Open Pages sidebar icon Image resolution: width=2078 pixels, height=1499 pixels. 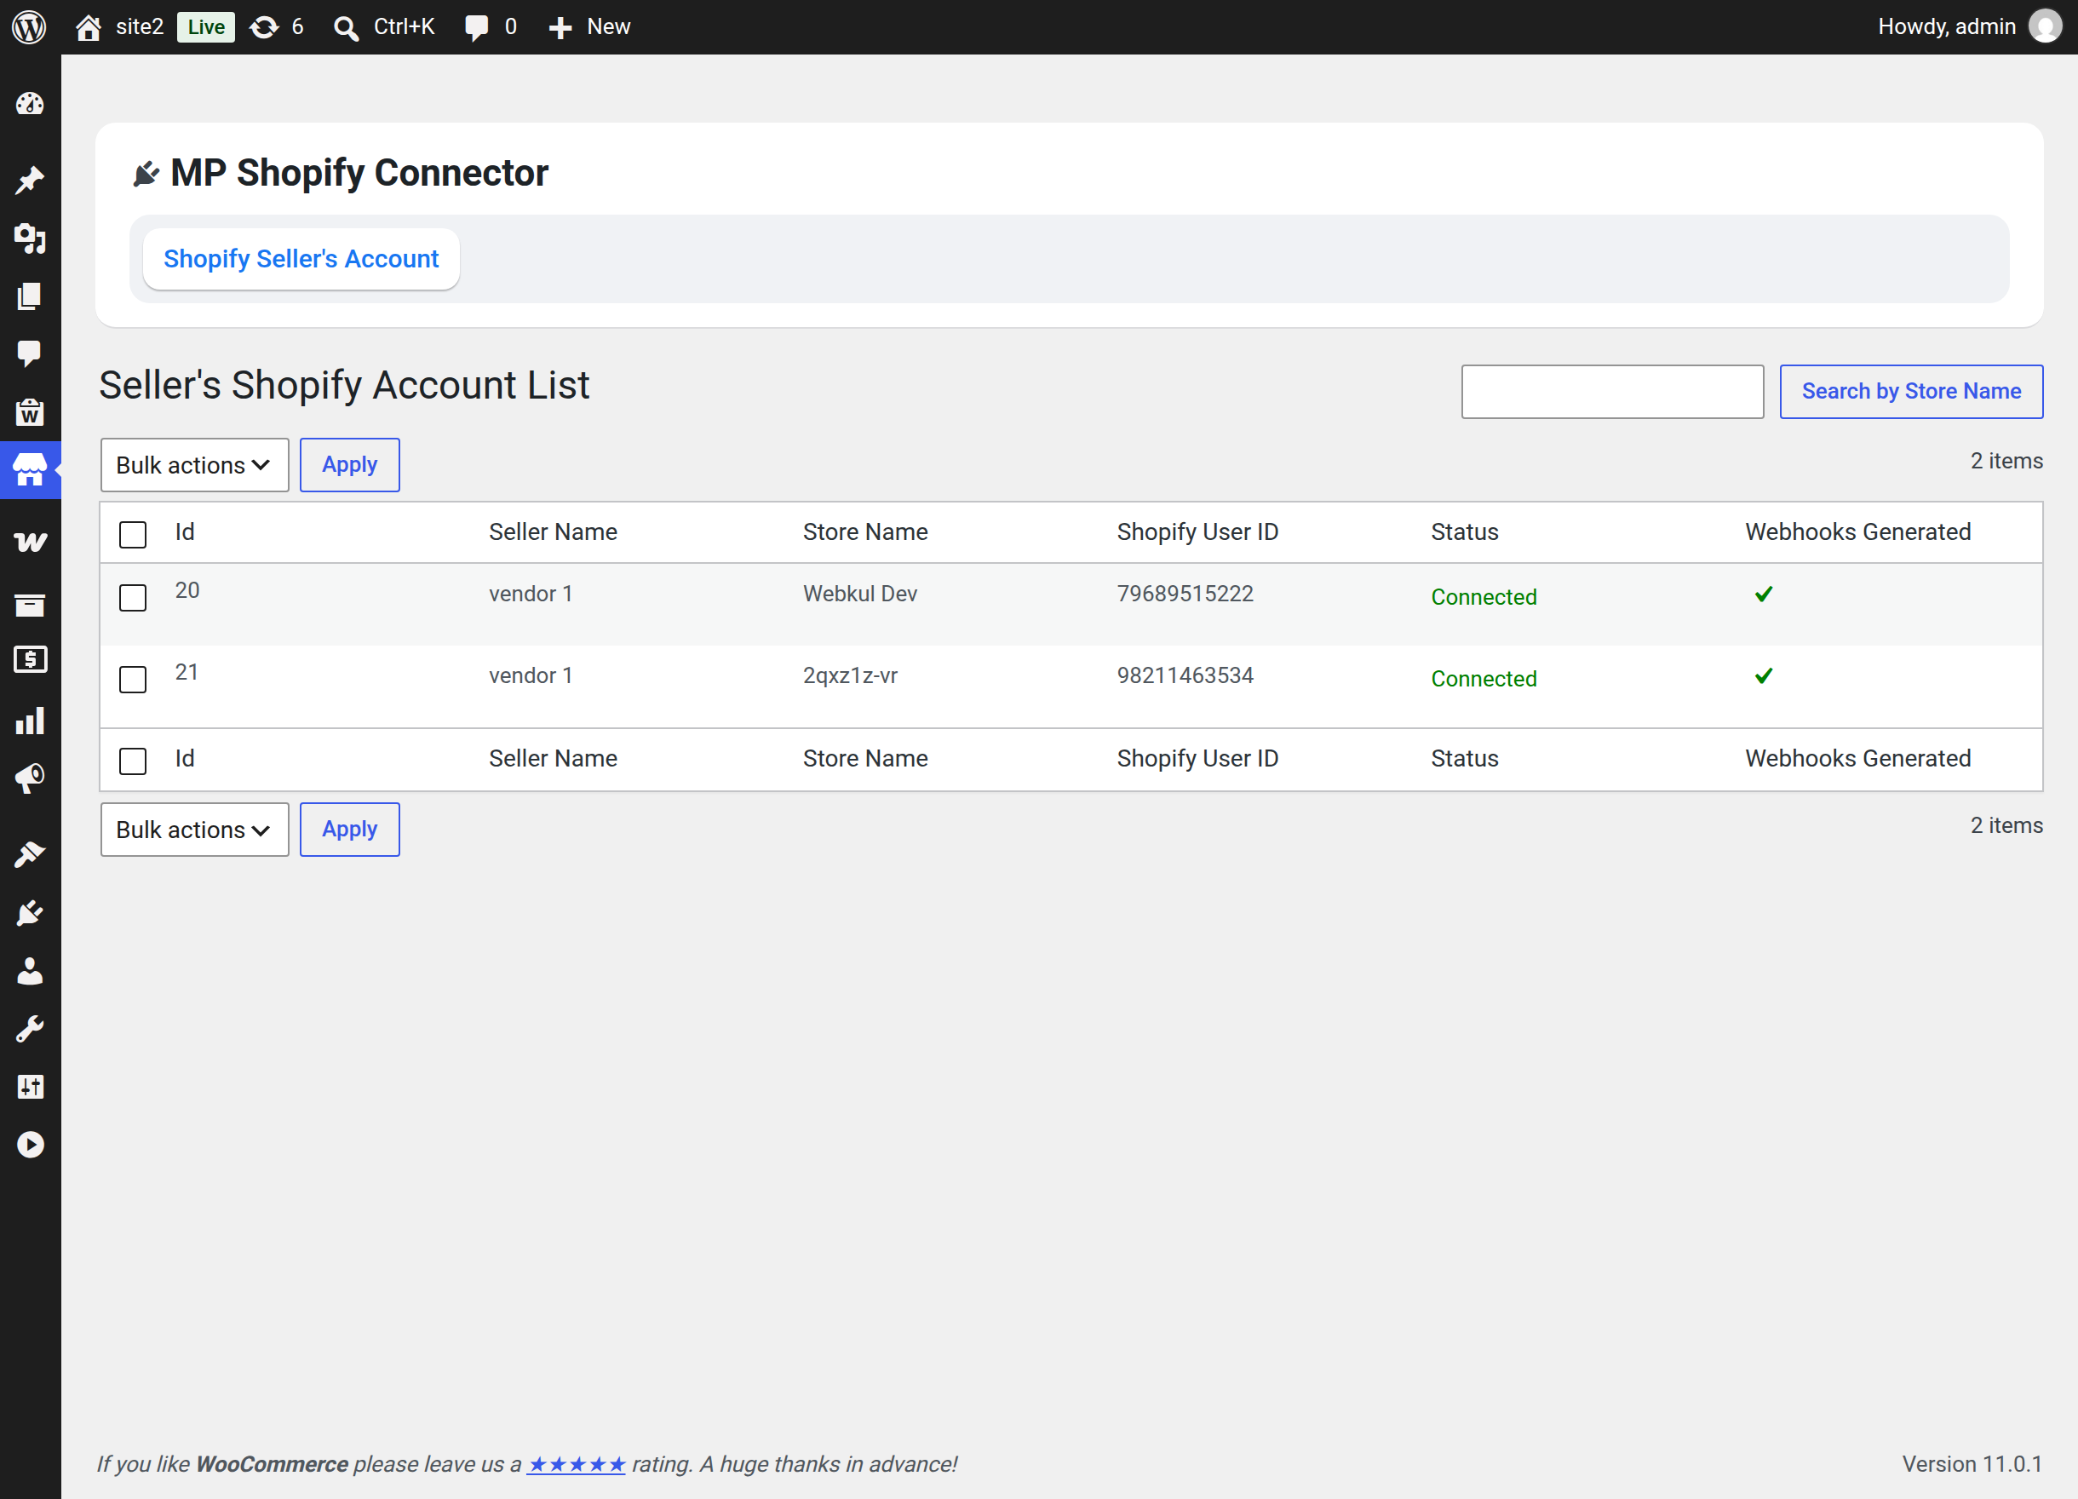(31, 296)
